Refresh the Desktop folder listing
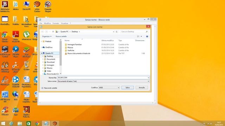The image size is (225, 126). point(117,31)
